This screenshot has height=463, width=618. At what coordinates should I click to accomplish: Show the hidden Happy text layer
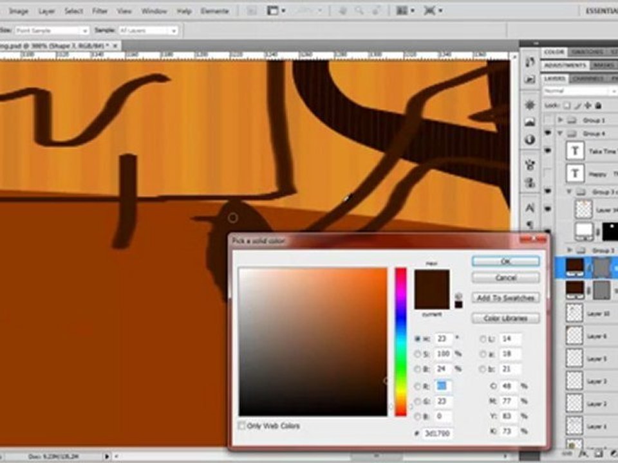click(x=548, y=173)
